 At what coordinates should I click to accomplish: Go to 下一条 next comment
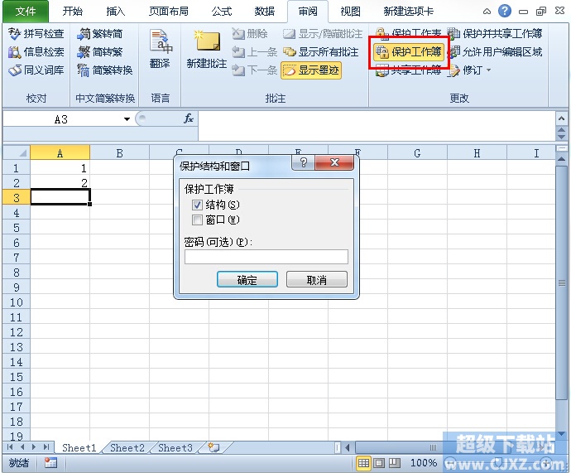254,70
